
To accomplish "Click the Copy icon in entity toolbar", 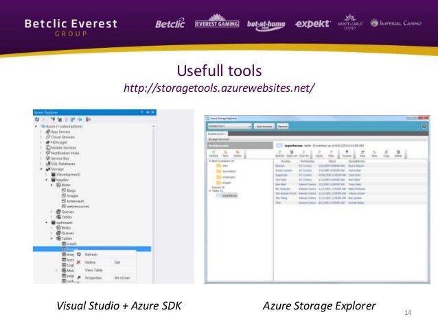I will [387, 154].
